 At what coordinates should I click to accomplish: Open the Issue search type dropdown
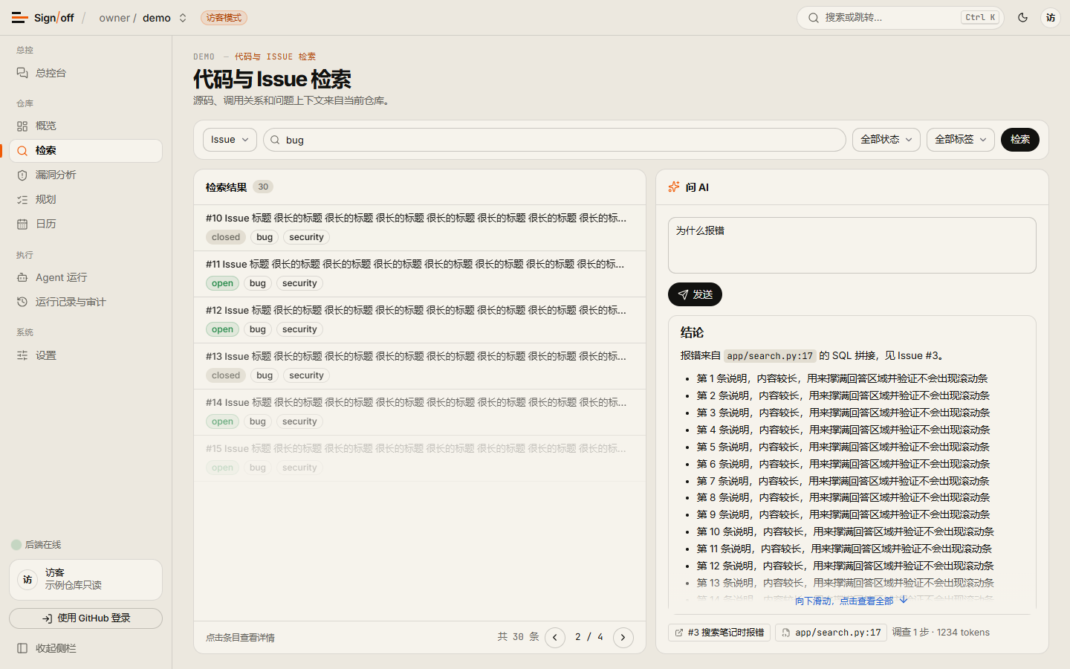click(x=230, y=140)
